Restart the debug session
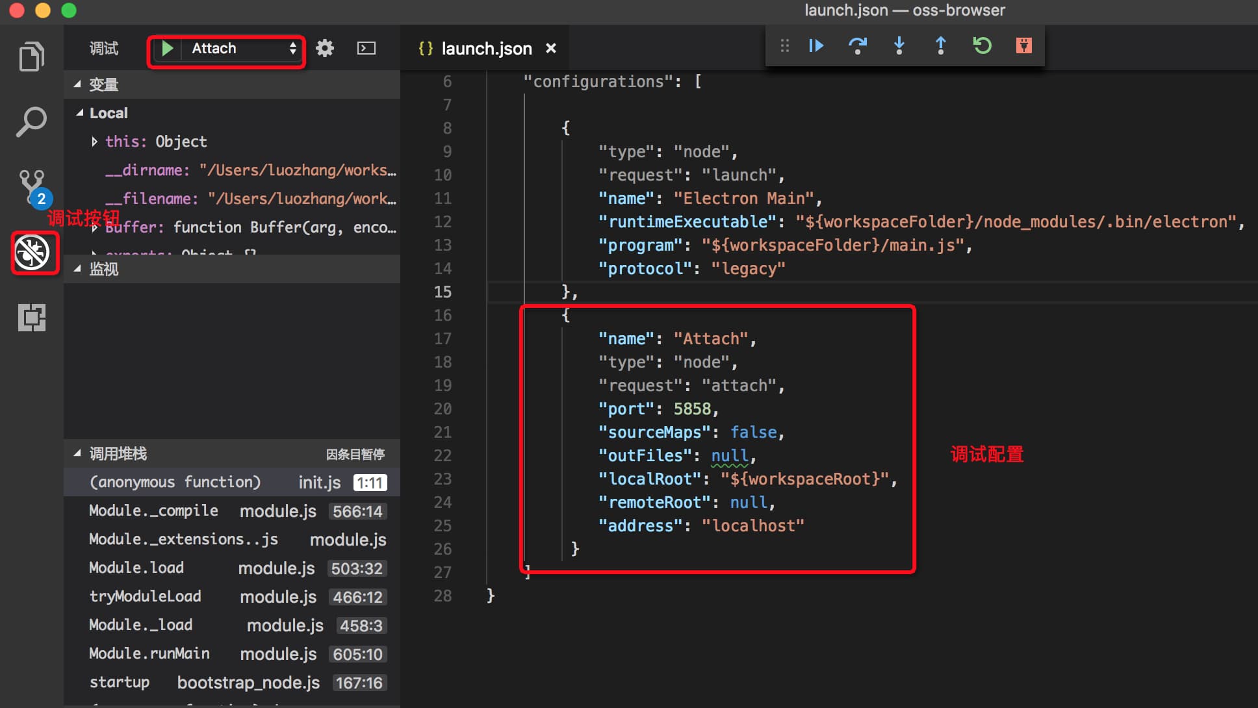Viewport: 1258px width, 708px height. 982,45
